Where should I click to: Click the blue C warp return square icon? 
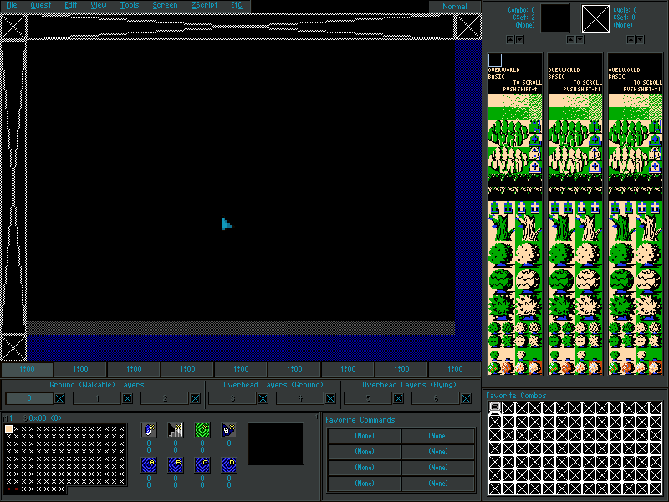202,464
